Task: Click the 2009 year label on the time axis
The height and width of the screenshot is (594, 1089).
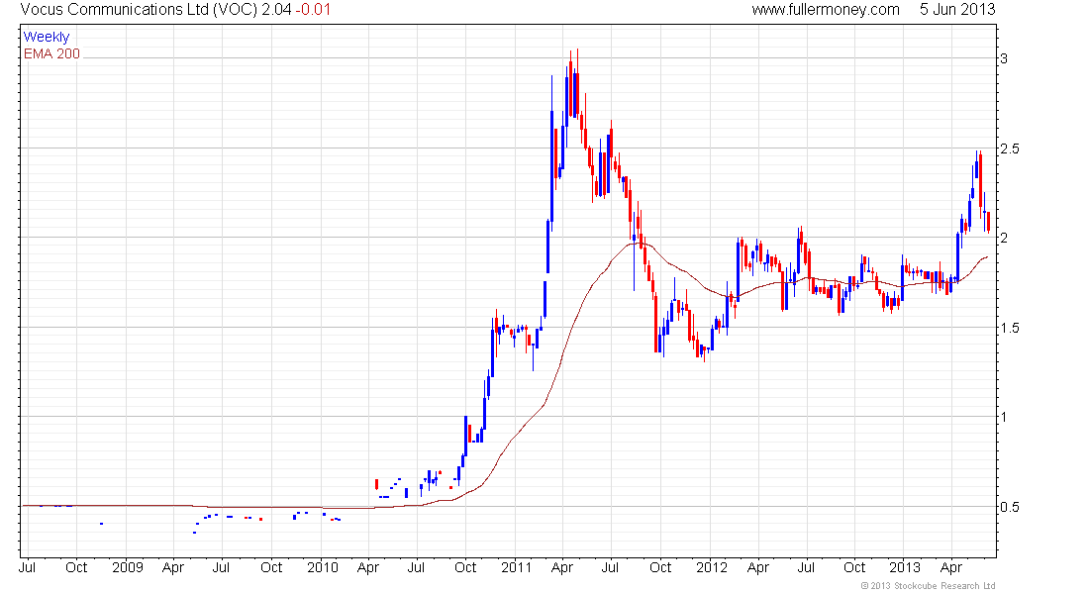Action: click(x=127, y=567)
